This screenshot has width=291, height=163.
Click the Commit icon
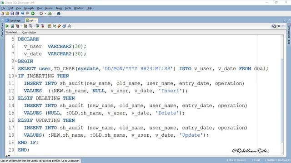(x=37, y=26)
